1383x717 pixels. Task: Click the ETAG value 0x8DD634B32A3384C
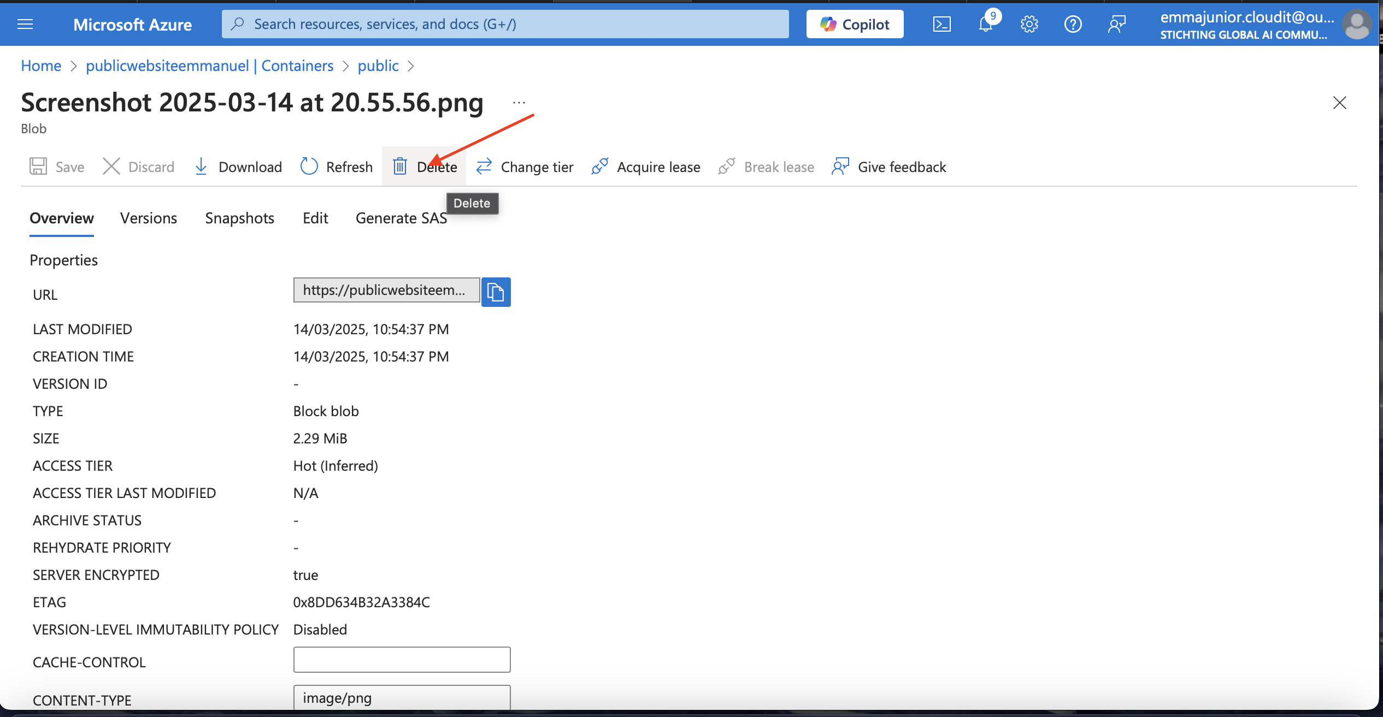362,602
